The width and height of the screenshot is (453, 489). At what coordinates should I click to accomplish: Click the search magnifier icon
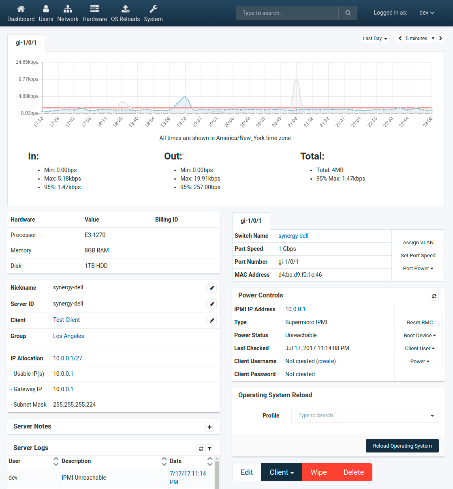348,13
